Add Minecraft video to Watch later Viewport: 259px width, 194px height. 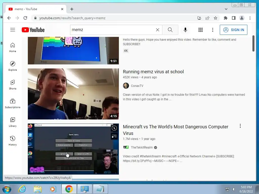pos(114,128)
